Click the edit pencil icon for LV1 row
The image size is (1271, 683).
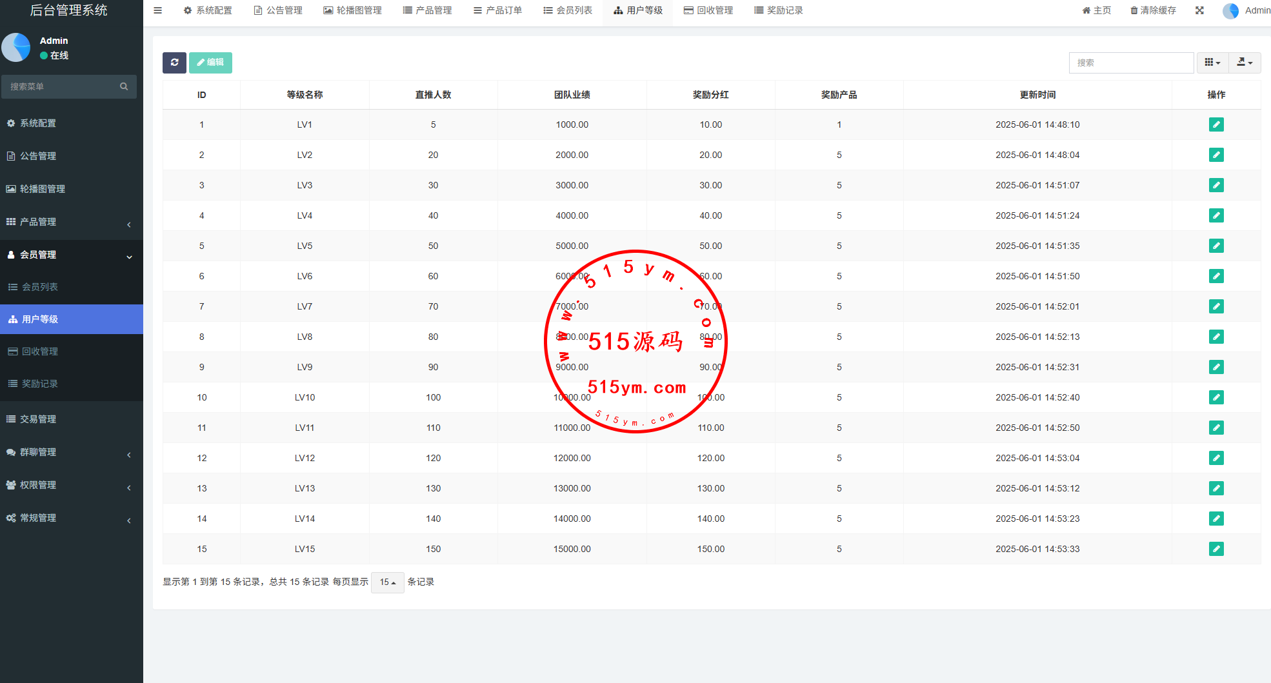pyautogui.click(x=1216, y=124)
